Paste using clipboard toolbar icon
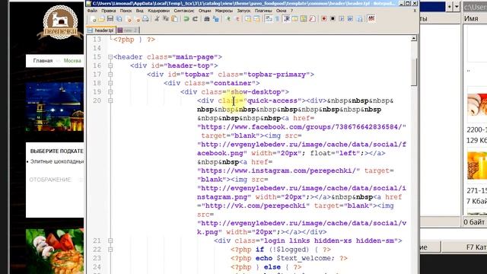This screenshot has width=487, height=274. coord(175,19)
